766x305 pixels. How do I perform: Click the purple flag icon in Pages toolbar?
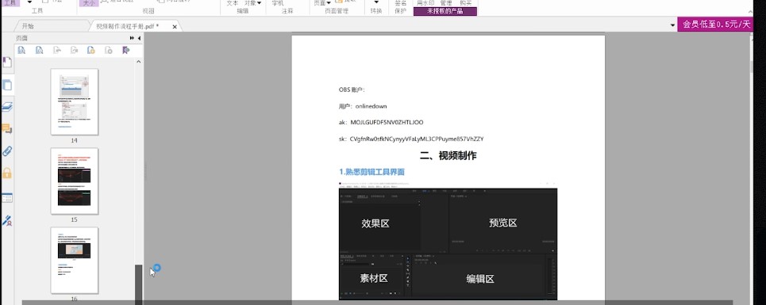tap(125, 50)
